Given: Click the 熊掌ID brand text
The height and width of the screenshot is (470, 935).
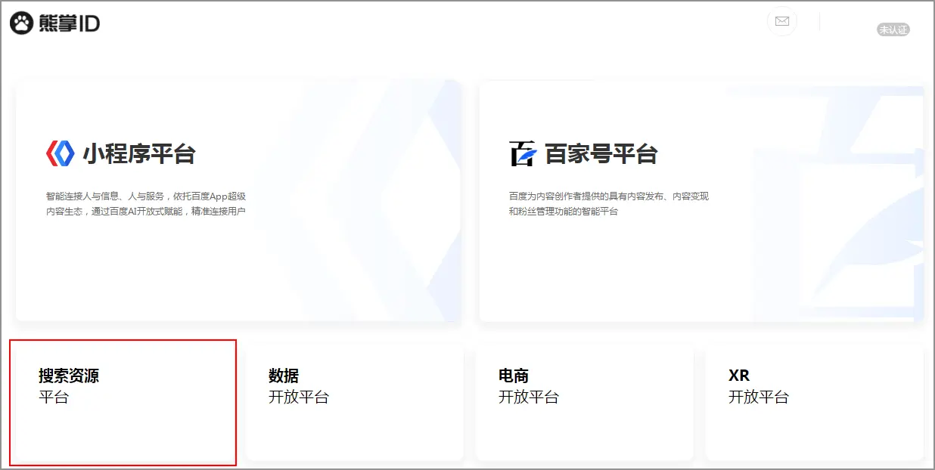Looking at the screenshot, I should coord(68,23).
